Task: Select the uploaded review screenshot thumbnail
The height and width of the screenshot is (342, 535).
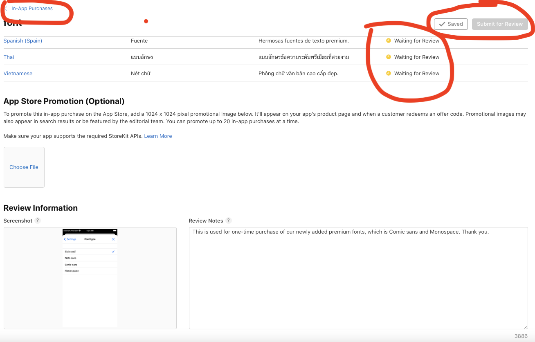Action: (x=90, y=278)
